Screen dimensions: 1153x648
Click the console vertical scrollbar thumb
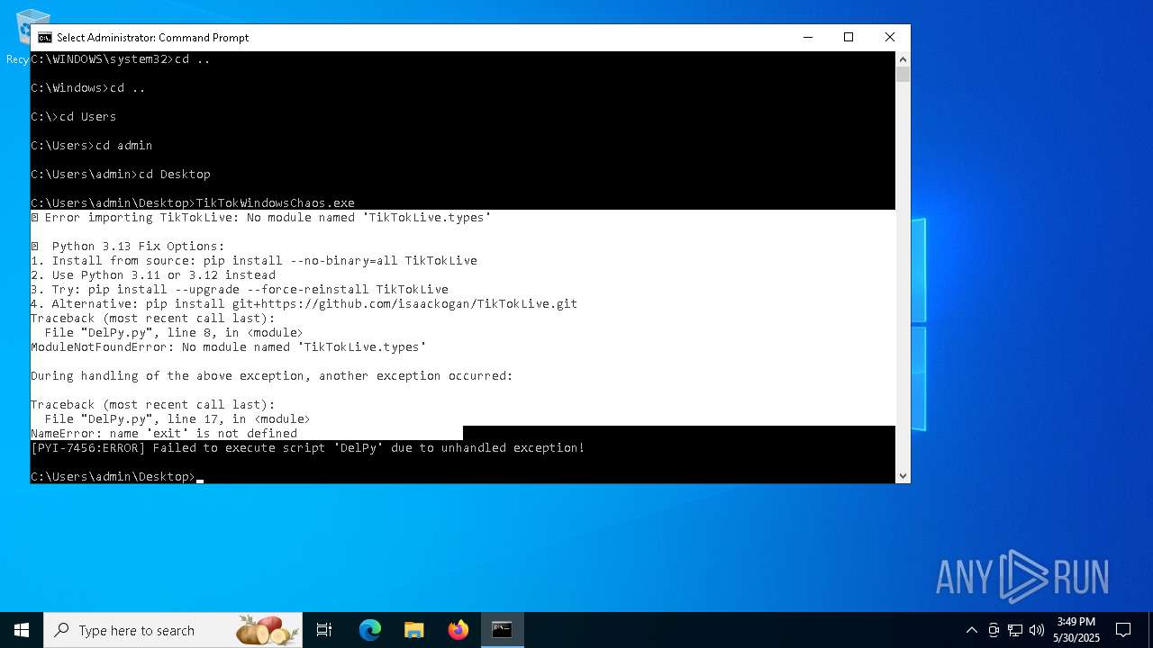903,75
